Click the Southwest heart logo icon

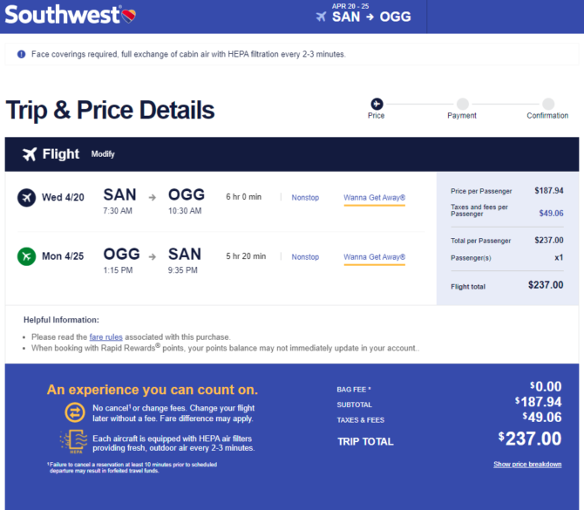[x=129, y=16]
